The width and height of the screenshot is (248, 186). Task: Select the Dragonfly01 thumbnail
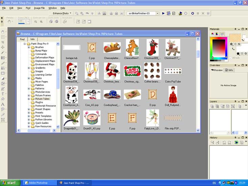(71, 118)
